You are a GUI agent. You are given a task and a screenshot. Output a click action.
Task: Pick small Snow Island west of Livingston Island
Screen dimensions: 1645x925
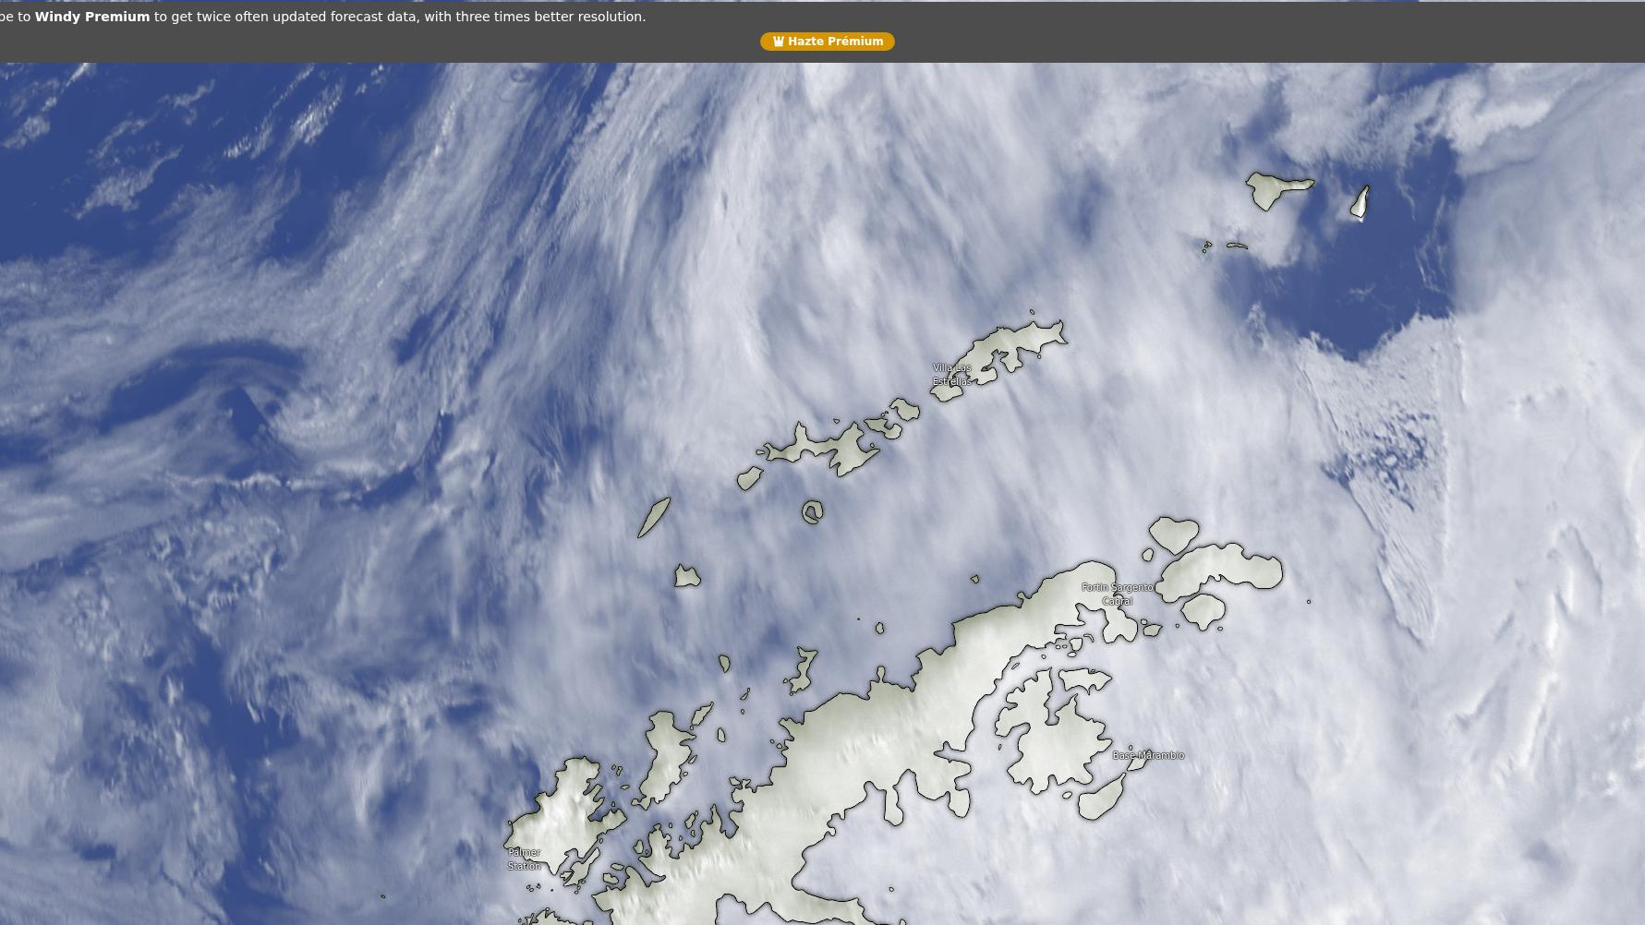[748, 478]
